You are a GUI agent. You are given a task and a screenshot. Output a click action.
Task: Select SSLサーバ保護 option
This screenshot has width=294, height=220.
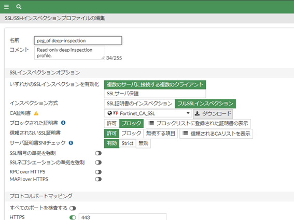pos(155,93)
